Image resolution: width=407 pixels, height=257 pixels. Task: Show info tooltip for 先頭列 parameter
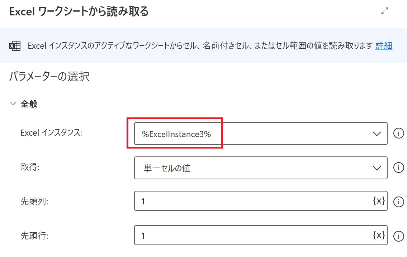point(399,202)
